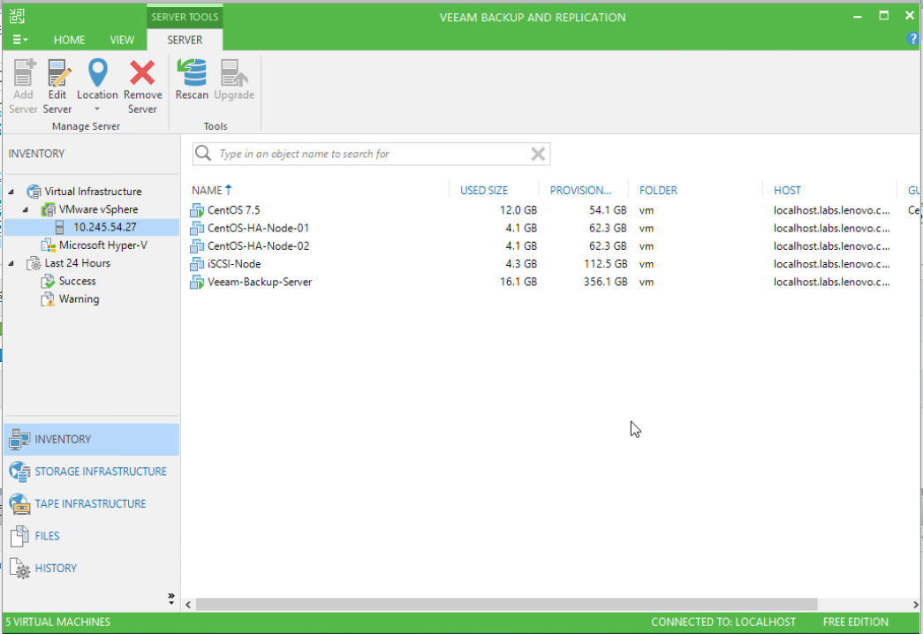Open the TAPE INFRASTRUCTURE navigation pane

coord(91,504)
